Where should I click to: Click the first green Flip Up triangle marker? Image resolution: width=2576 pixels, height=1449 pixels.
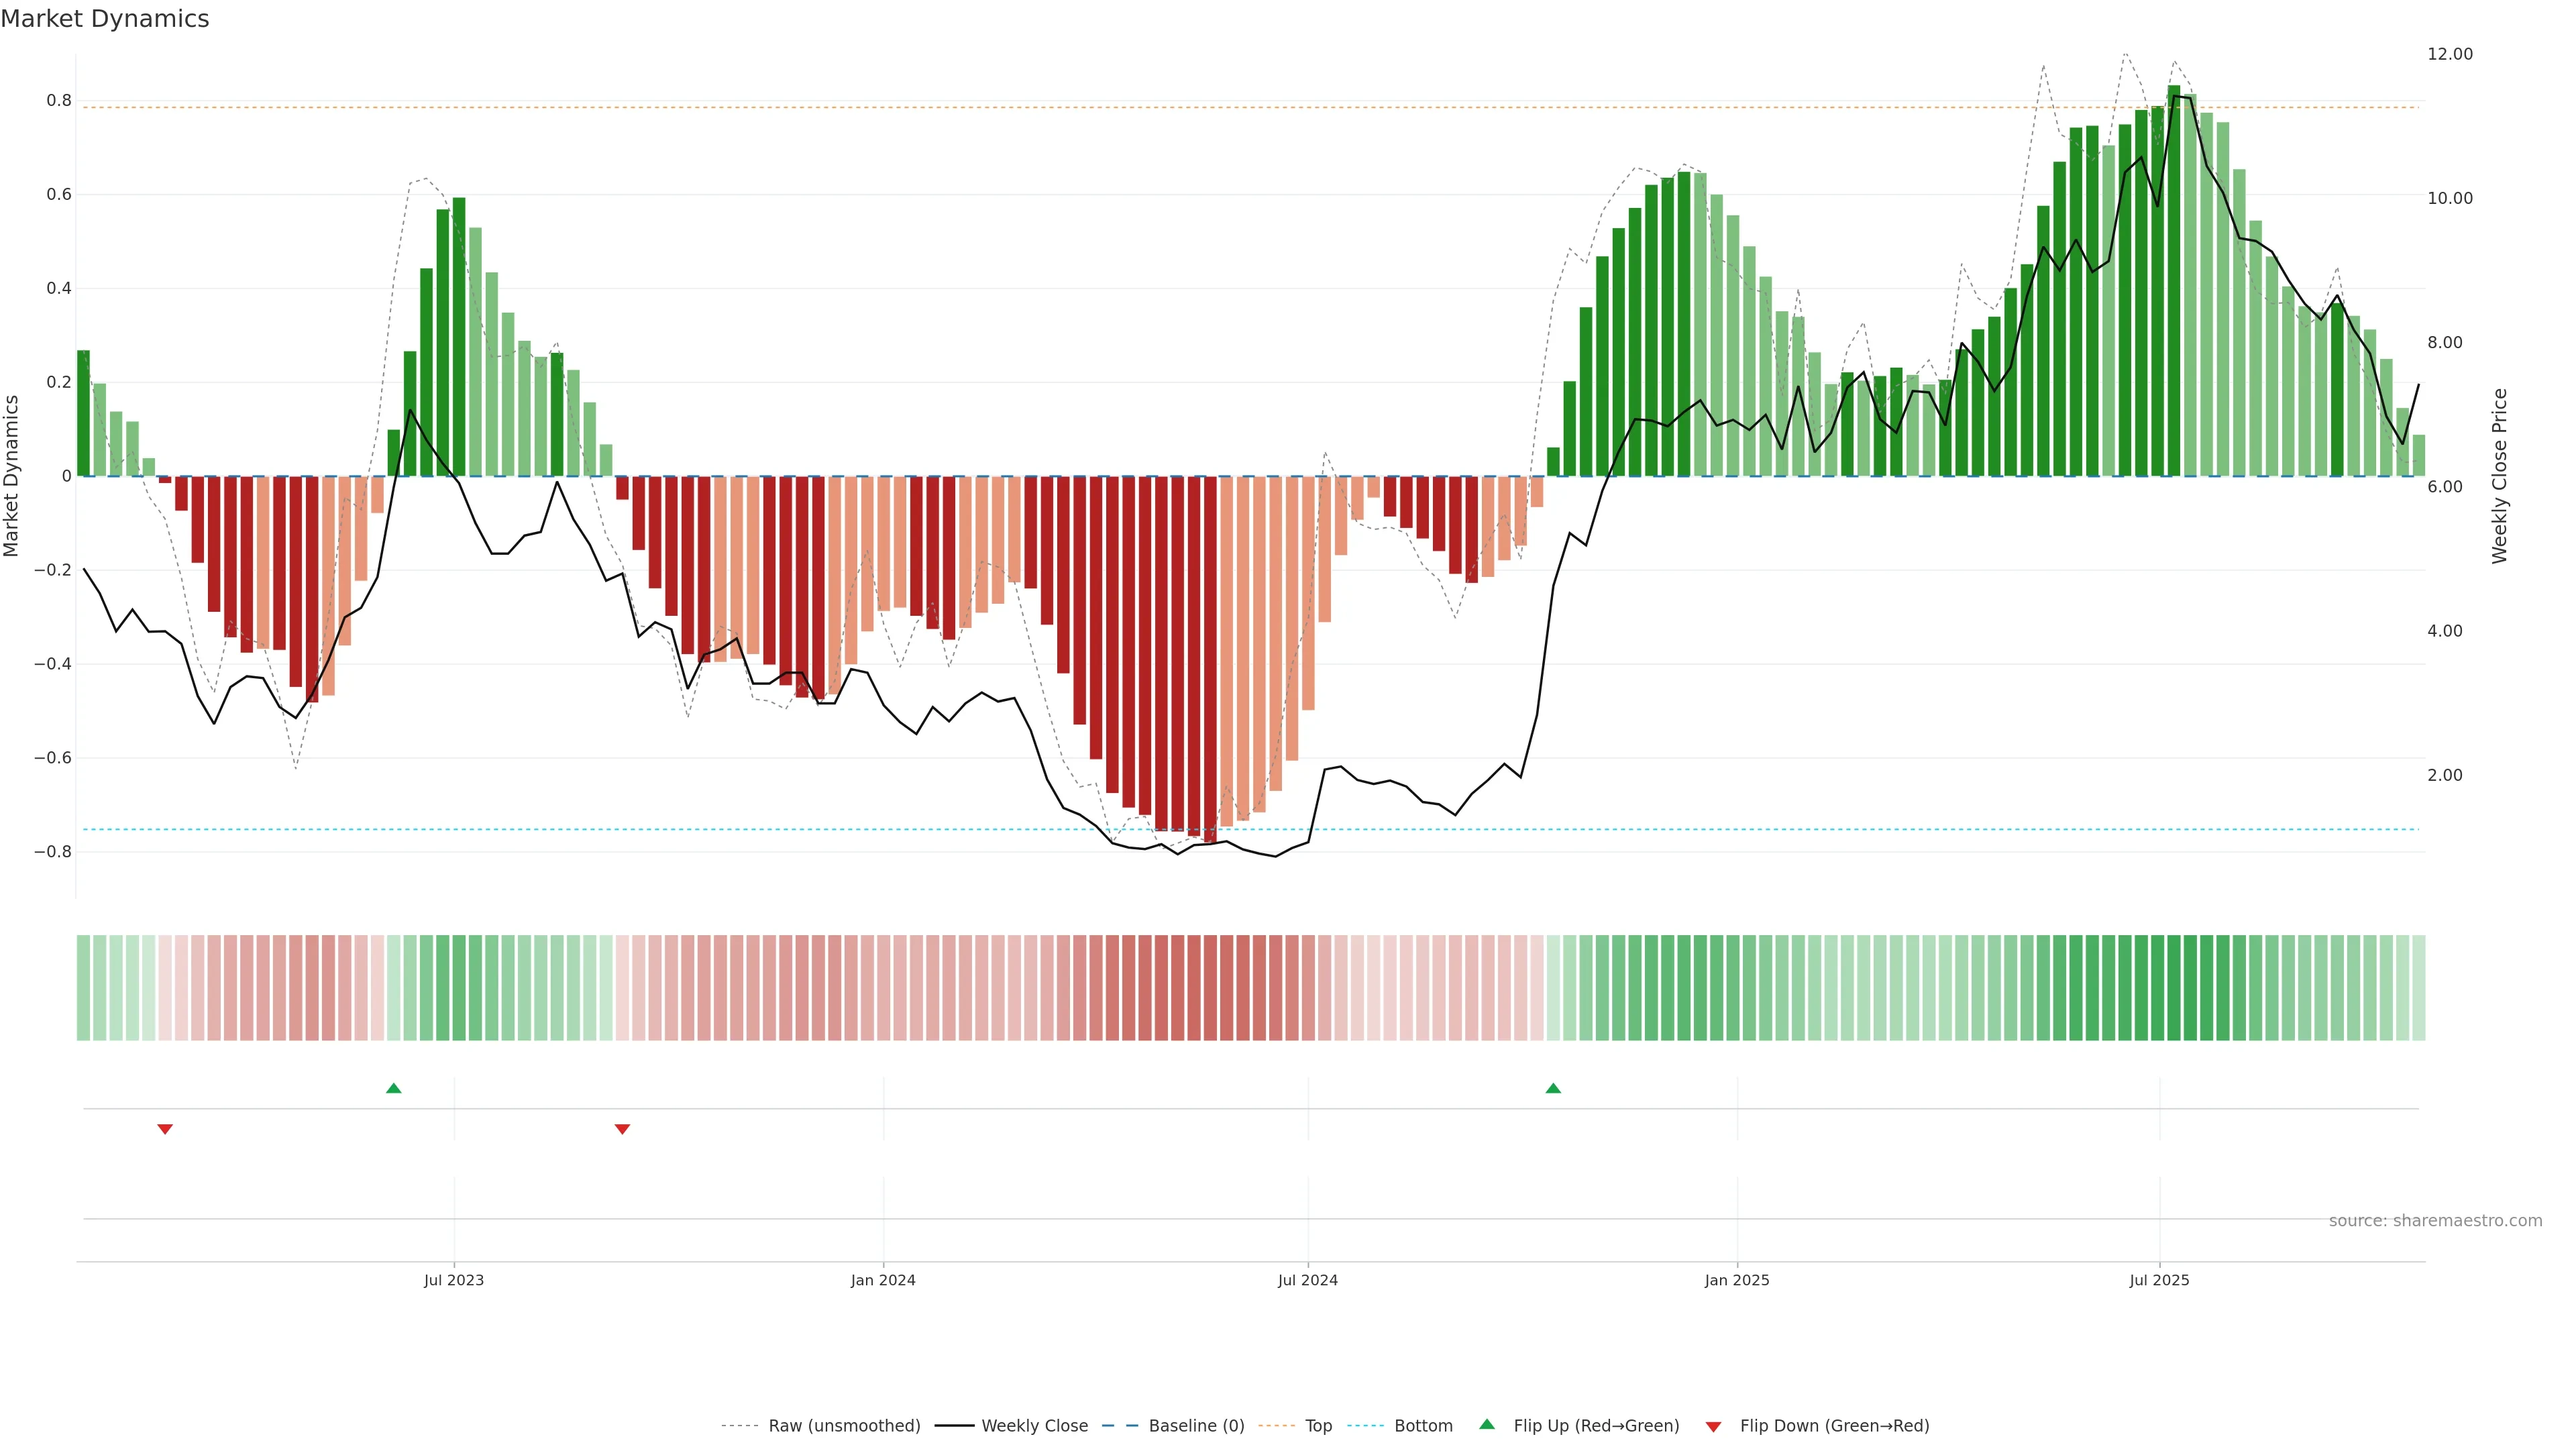pos(394,1088)
